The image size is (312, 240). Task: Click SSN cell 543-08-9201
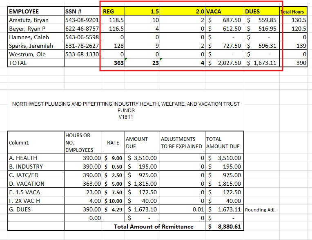[x=83, y=20]
